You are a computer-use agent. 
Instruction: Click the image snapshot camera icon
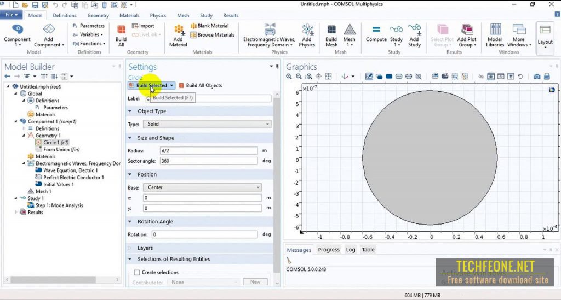[537, 77]
